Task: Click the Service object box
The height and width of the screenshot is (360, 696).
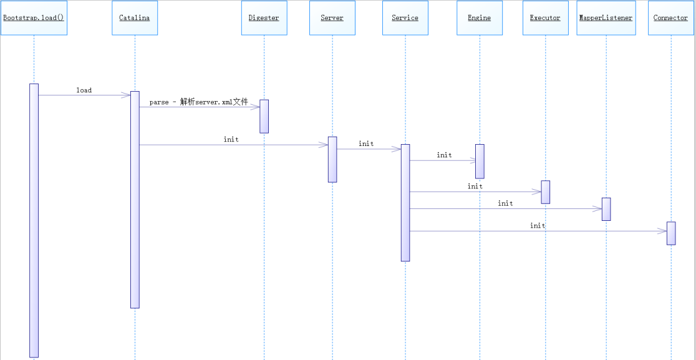Action: click(x=405, y=17)
